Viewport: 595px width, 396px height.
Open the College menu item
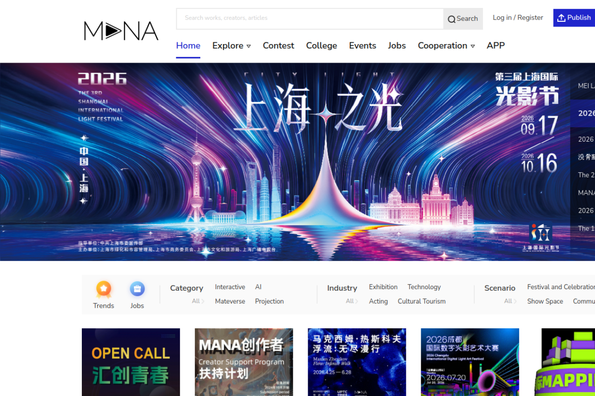pos(322,45)
